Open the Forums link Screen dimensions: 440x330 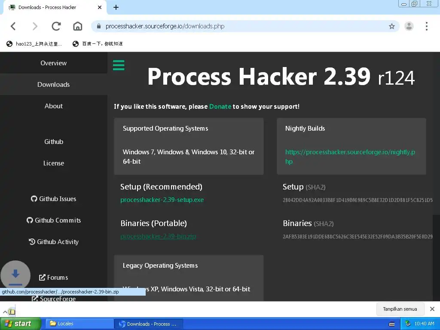tap(54, 278)
